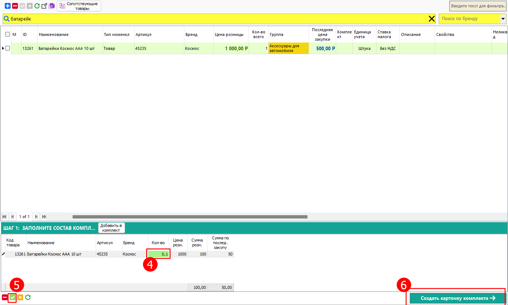Image resolution: width=508 pixels, height=305 pixels.
Task: Click the export arrow icon in top toolbar
Action: pyautogui.click(x=44, y=6)
